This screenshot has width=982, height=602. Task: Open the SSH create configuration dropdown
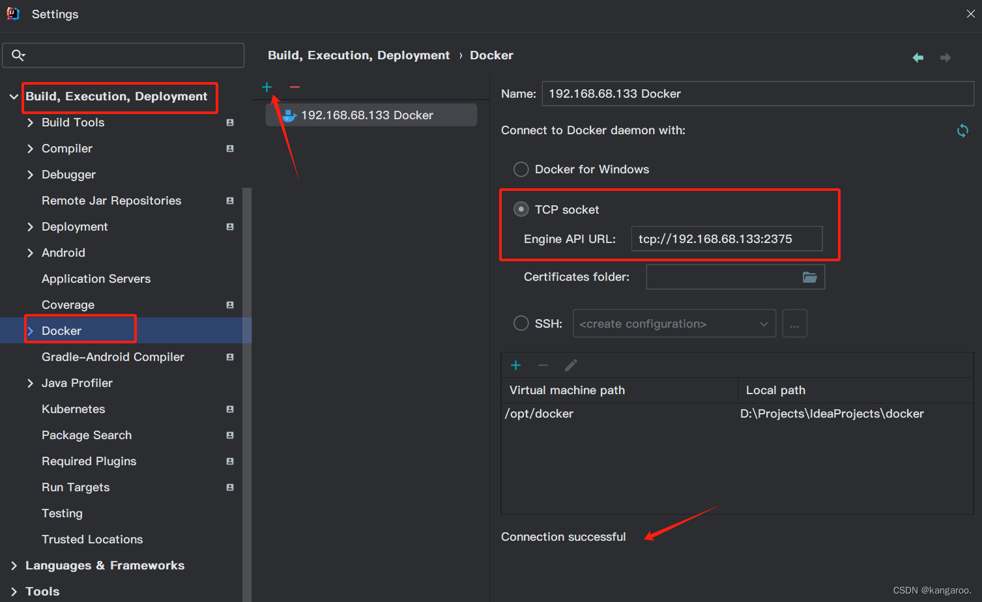coord(674,324)
